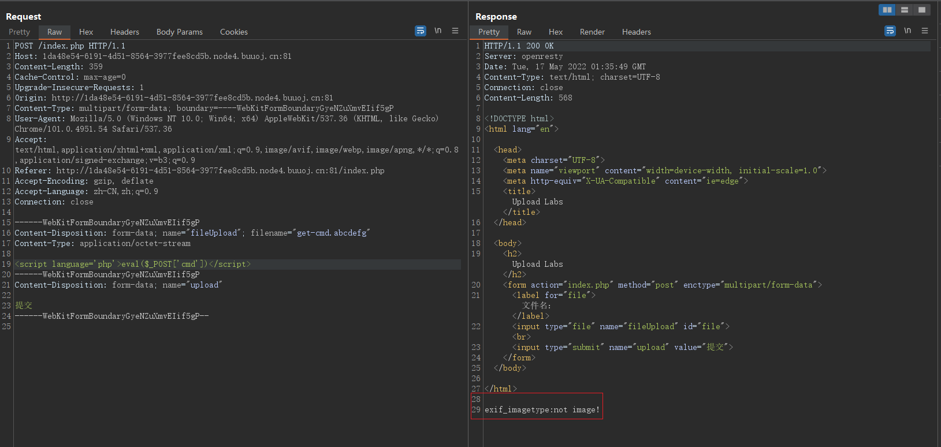Click 'HTTP/1.1 200 OK' status line

coord(519,46)
